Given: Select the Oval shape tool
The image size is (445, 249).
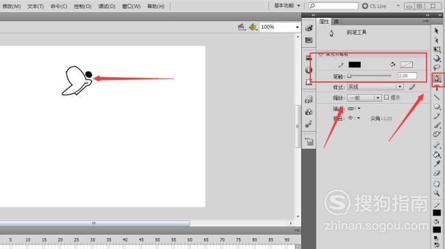Looking at the screenshot, I should (x=437, y=106).
